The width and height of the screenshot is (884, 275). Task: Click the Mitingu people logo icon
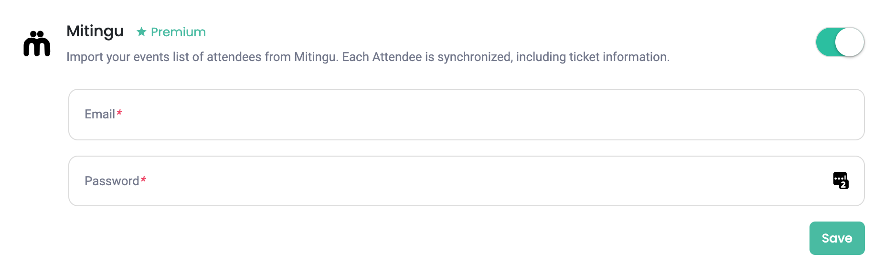(37, 43)
